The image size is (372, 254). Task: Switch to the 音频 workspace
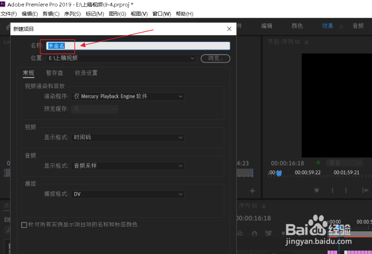click(358, 26)
